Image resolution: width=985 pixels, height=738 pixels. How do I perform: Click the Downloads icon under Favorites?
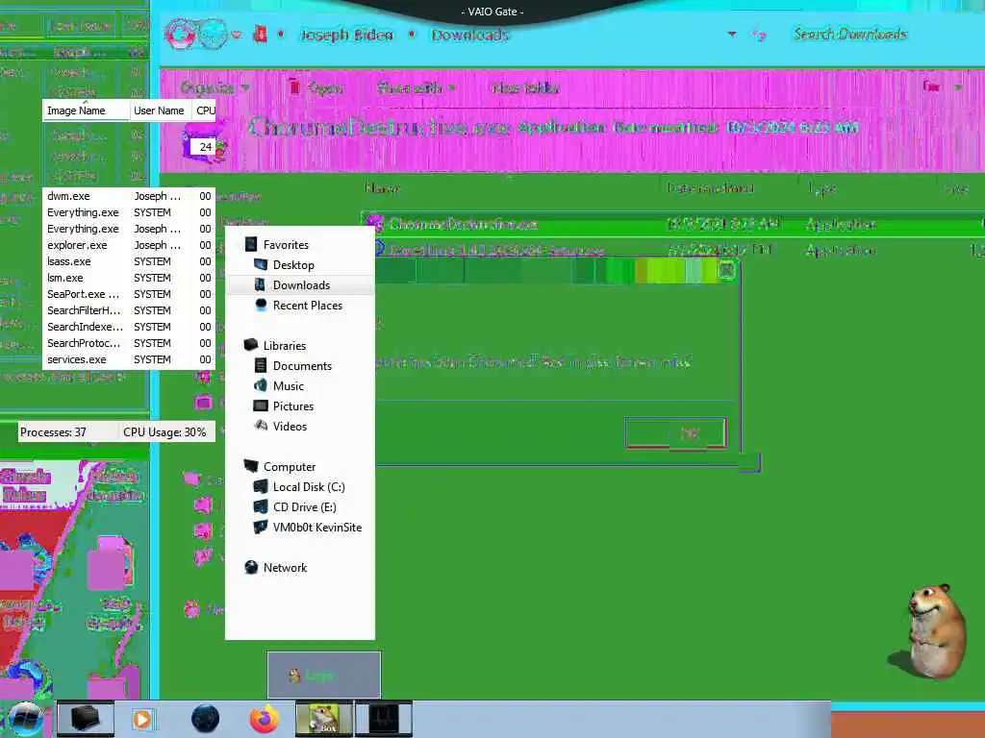point(260,284)
